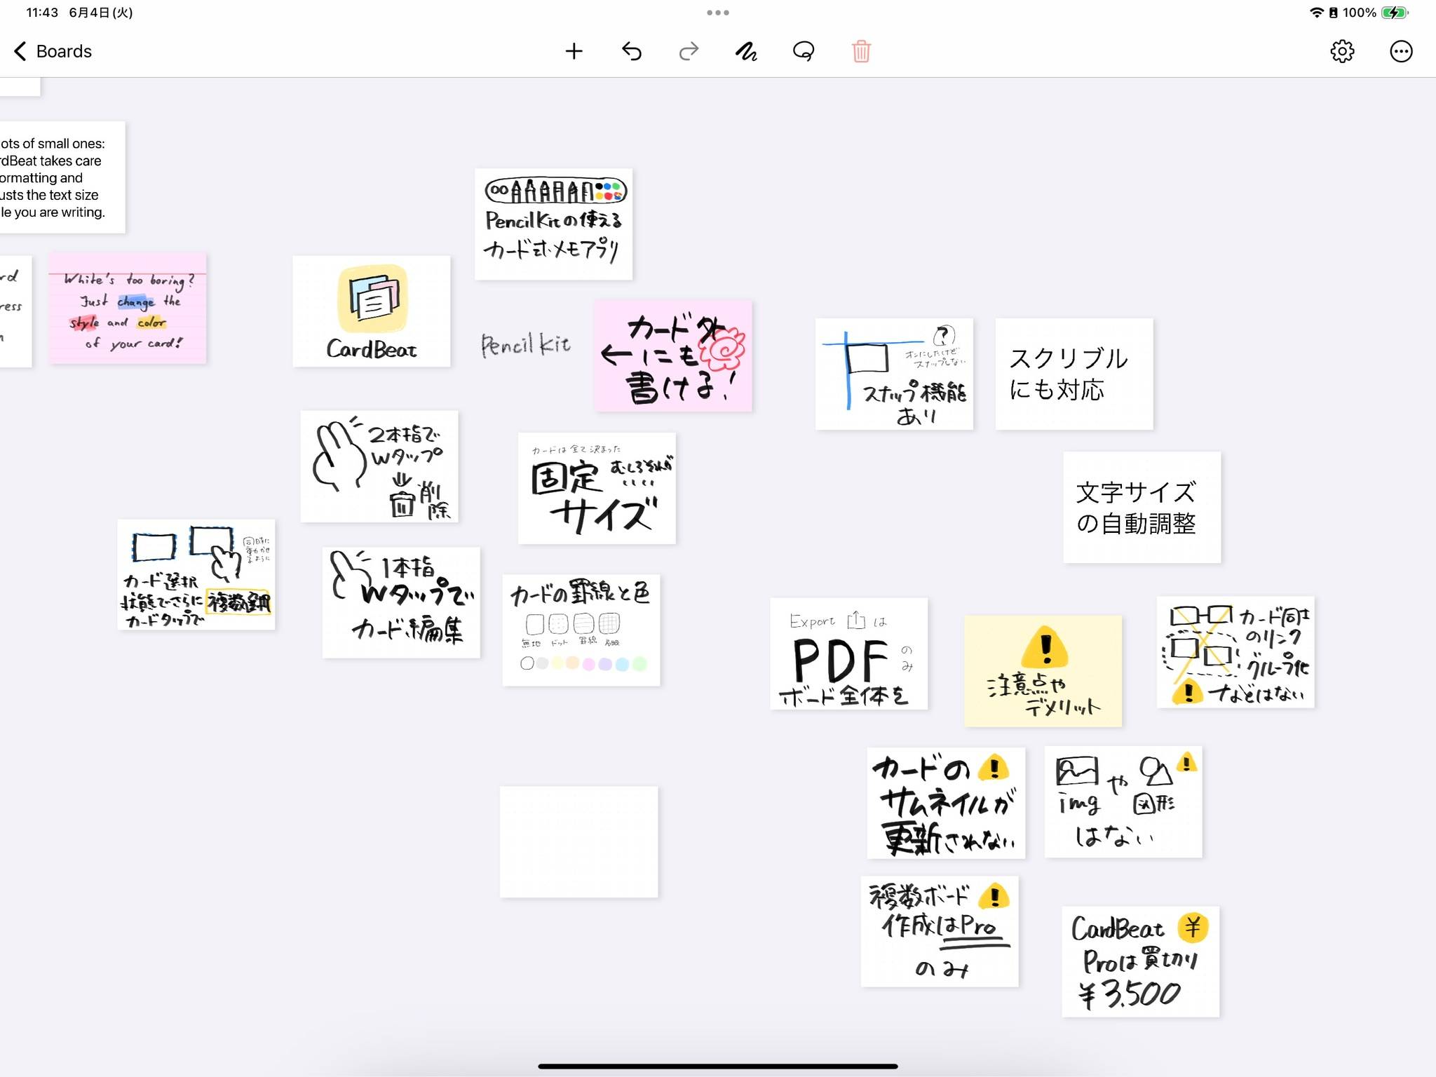Select the 1本指Wタップでカード編集 card

pos(401,602)
